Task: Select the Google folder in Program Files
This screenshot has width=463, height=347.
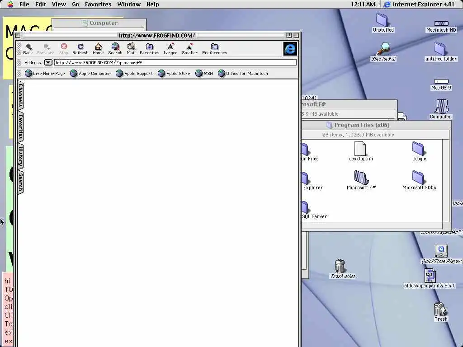Action: [x=419, y=151]
